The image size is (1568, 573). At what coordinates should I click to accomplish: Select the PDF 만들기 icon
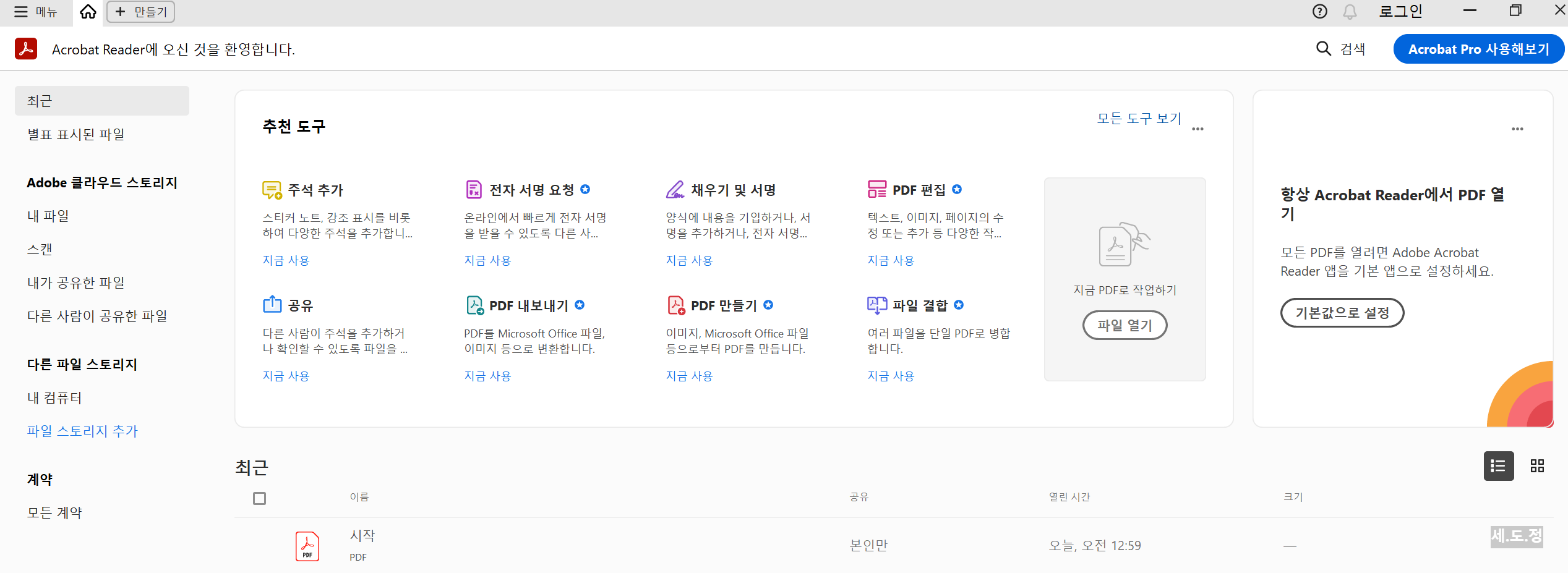(676, 305)
